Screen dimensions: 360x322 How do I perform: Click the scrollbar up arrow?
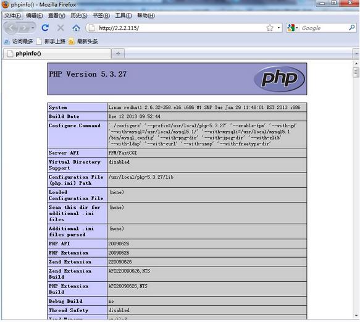click(x=356, y=64)
